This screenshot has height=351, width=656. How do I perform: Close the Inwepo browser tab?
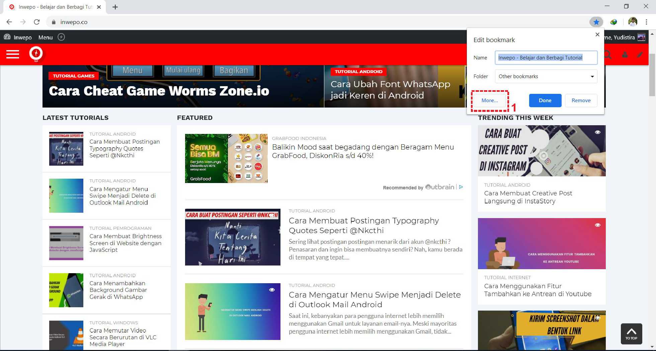[x=99, y=7]
